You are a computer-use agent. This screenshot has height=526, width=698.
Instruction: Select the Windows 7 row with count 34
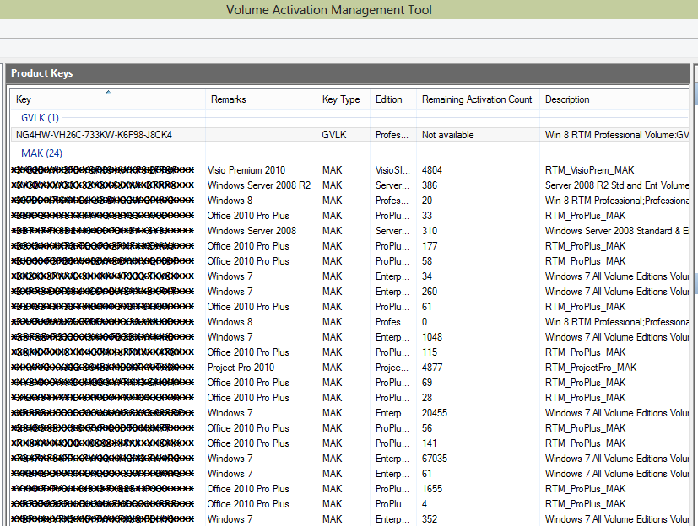click(x=349, y=276)
